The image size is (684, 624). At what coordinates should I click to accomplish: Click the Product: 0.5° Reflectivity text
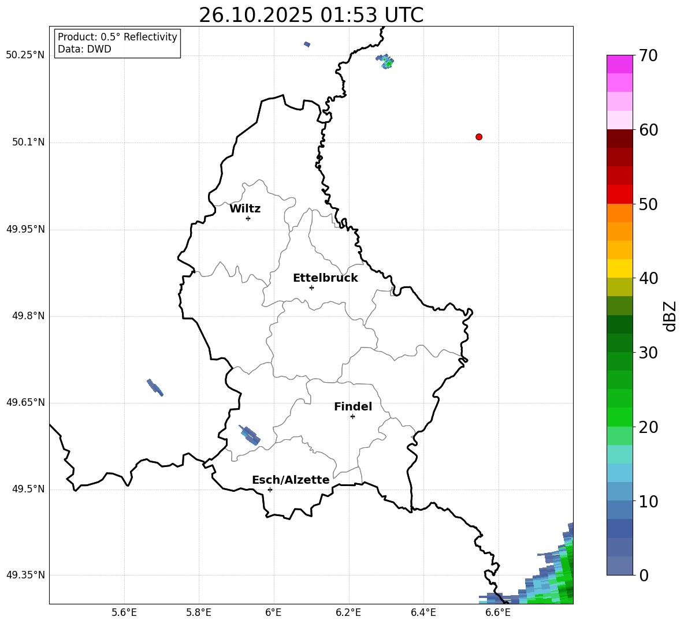pyautogui.click(x=117, y=36)
